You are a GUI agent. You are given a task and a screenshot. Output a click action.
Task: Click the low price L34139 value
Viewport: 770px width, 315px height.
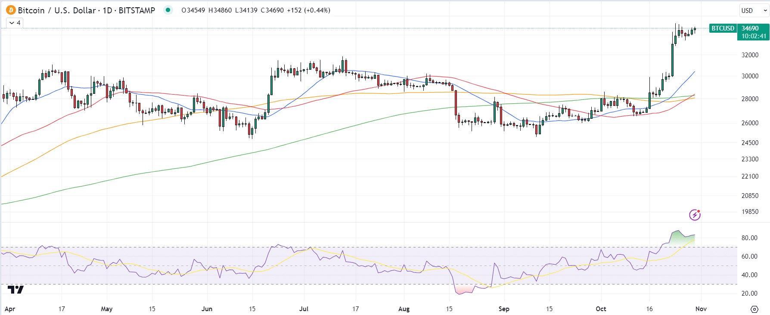coord(246,10)
